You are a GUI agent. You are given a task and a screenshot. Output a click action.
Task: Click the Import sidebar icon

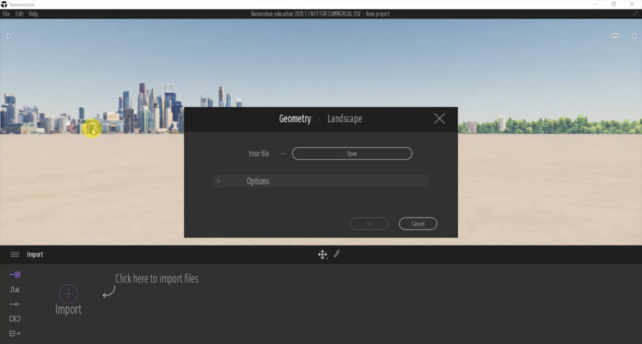coord(15,274)
